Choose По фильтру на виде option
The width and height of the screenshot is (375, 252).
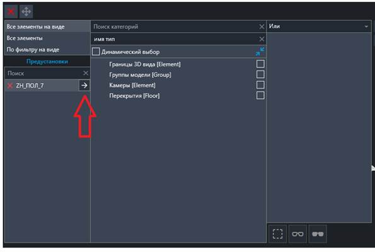pos(47,50)
